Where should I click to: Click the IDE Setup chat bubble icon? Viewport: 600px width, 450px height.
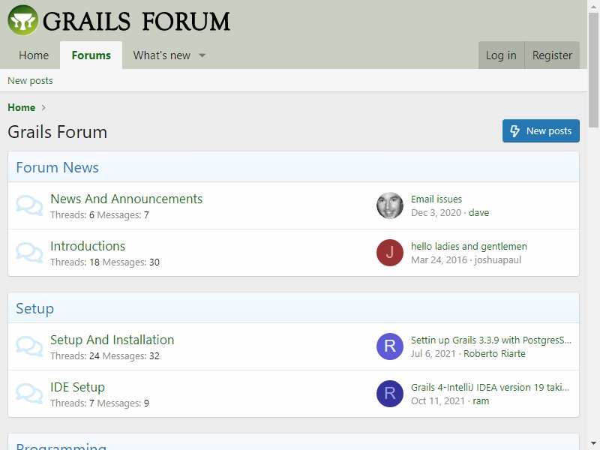[29, 394]
